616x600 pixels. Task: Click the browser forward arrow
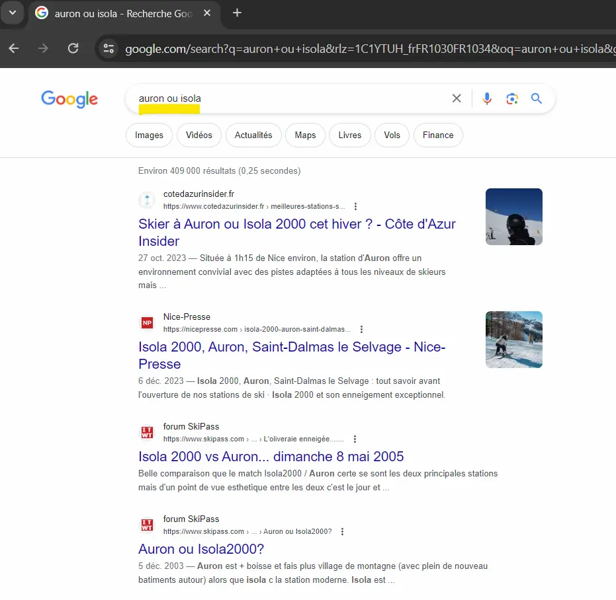point(43,48)
